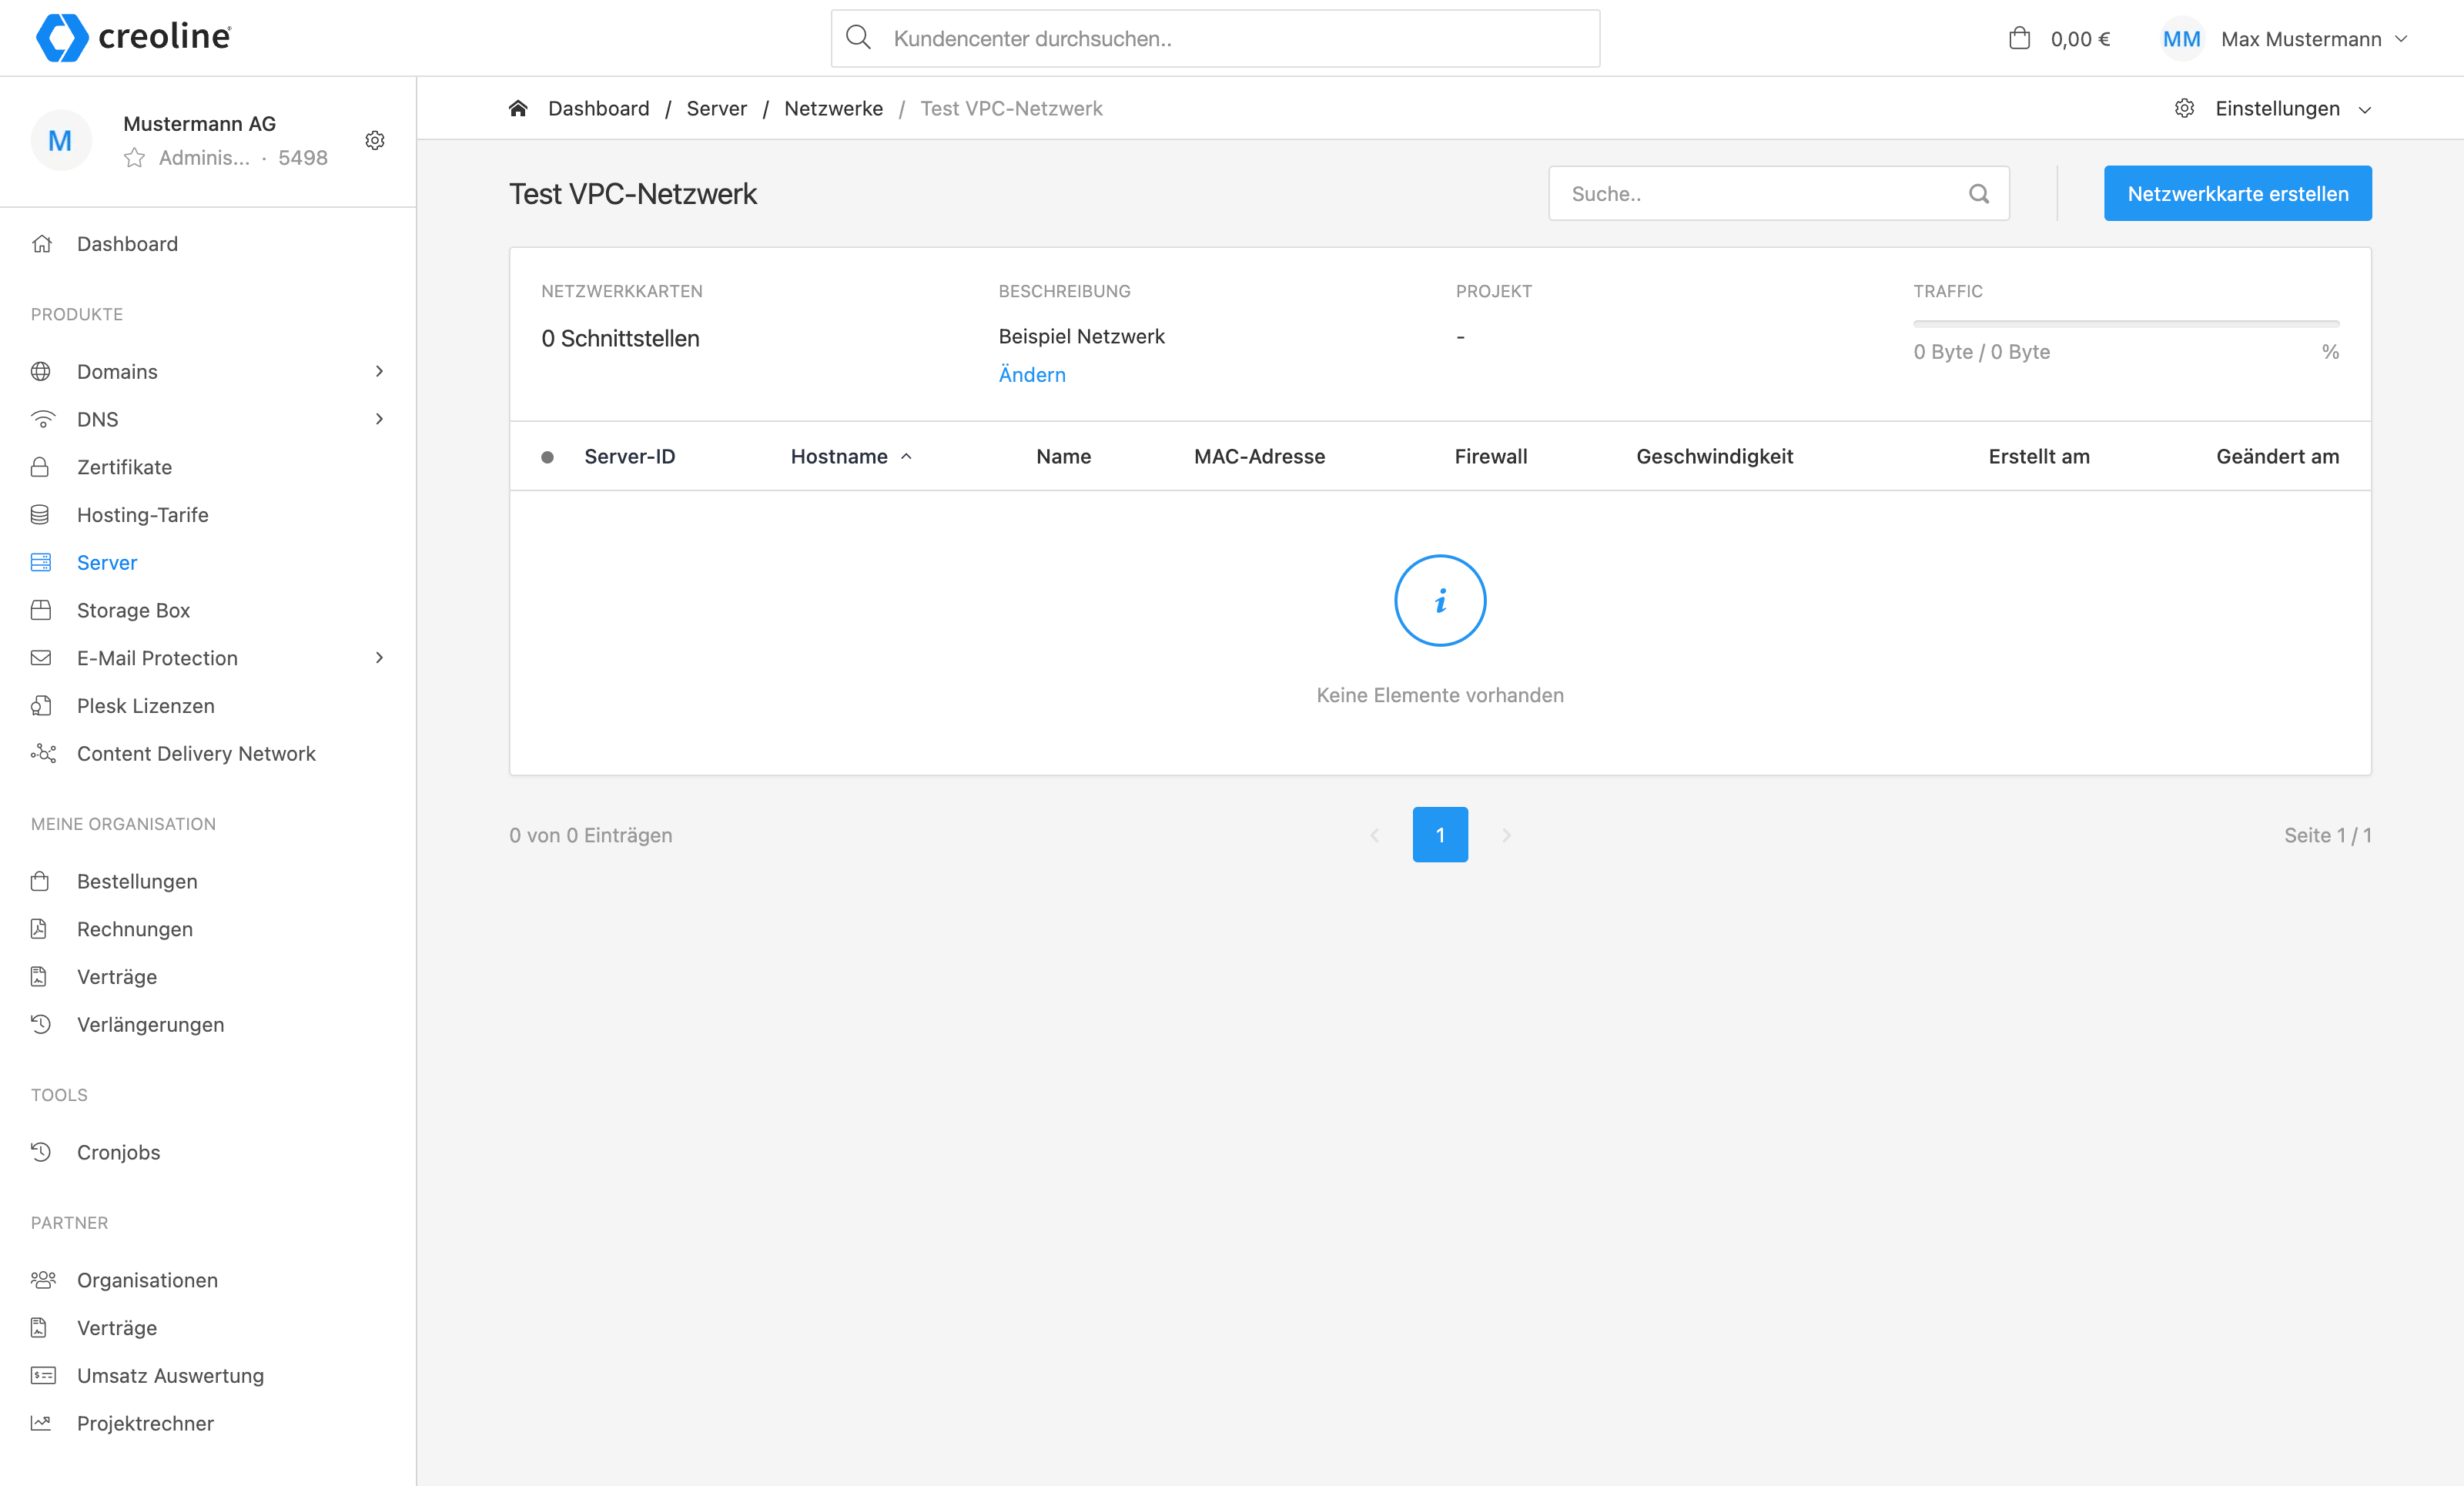The image size is (2464, 1486).
Task: Click the Projektrechner chart icon
Action: point(41,1423)
